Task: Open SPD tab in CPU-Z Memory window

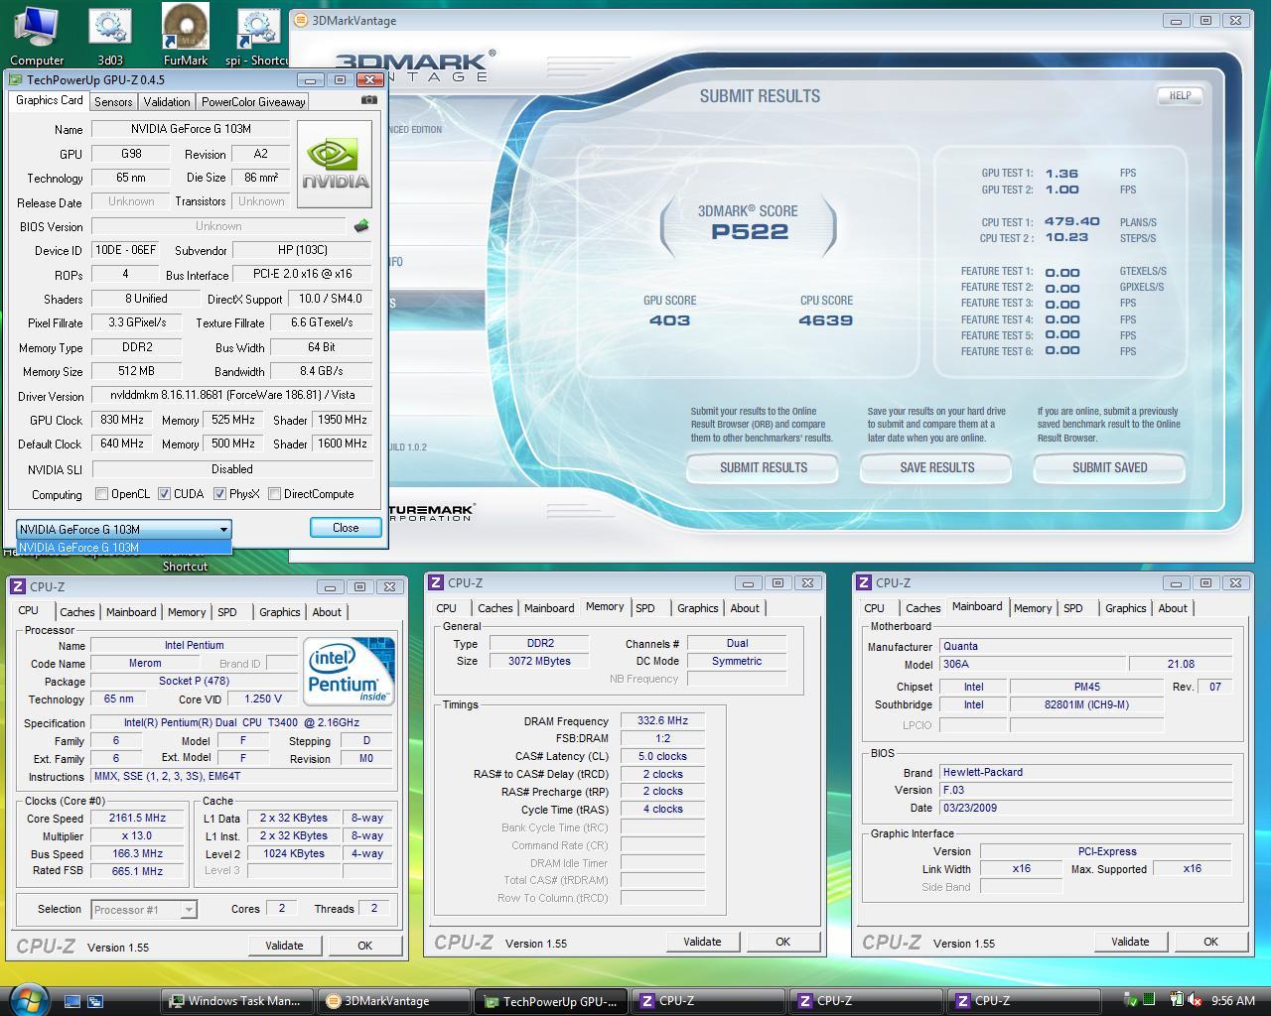Action: pyautogui.click(x=645, y=608)
